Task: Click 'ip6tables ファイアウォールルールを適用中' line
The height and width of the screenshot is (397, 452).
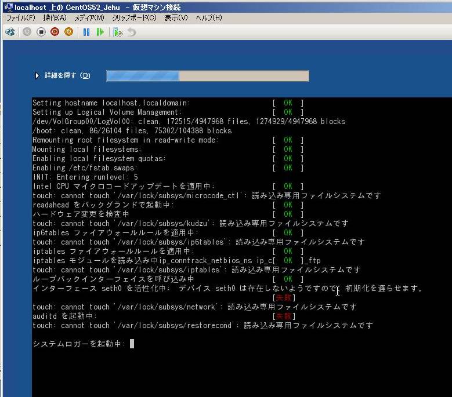Action: coord(115,232)
